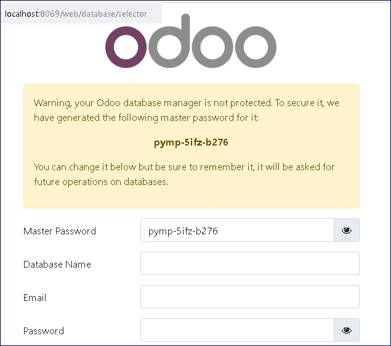This screenshot has height=346, width=391.
Task: Click the Database Name label
Action: coord(57,265)
